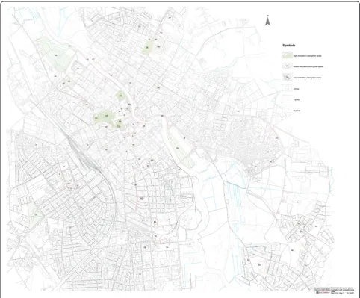Click the north arrow compass symbol
The image size is (360, 298).
click(267, 20)
